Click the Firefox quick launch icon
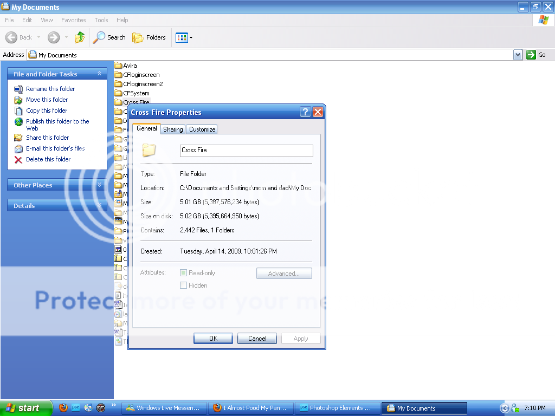Viewport: 555px width, 416px height. click(63, 408)
